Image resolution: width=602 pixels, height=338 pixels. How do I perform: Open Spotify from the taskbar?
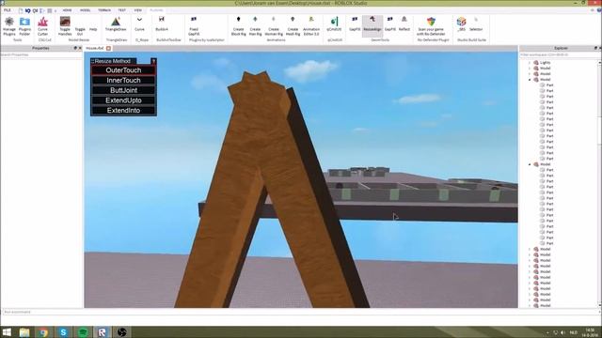click(83, 332)
